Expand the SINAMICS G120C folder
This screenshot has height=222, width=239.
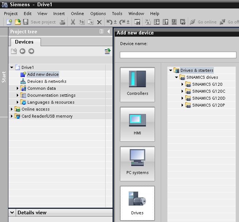[182, 91]
